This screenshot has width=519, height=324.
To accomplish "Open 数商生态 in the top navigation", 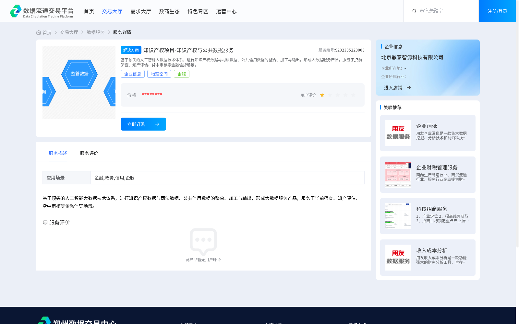I will click(x=169, y=11).
